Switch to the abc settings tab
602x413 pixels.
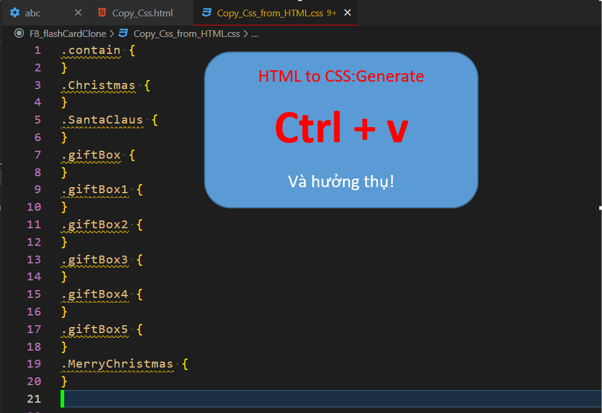[x=45, y=13]
